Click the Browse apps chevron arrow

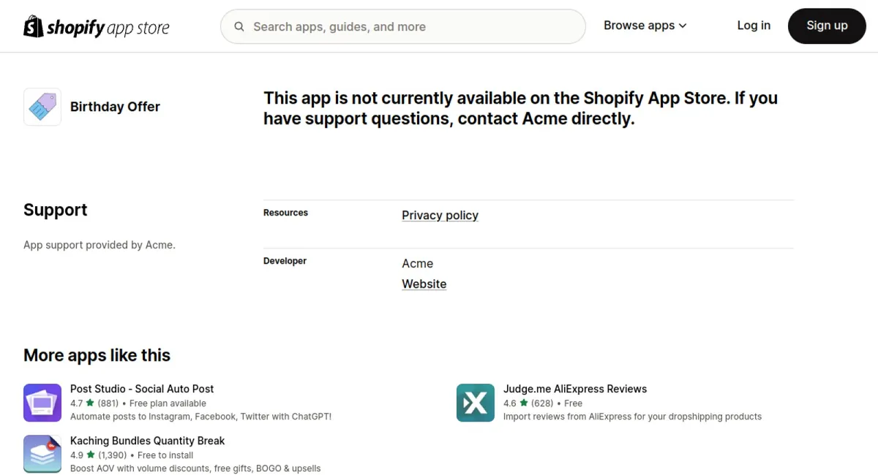click(683, 26)
